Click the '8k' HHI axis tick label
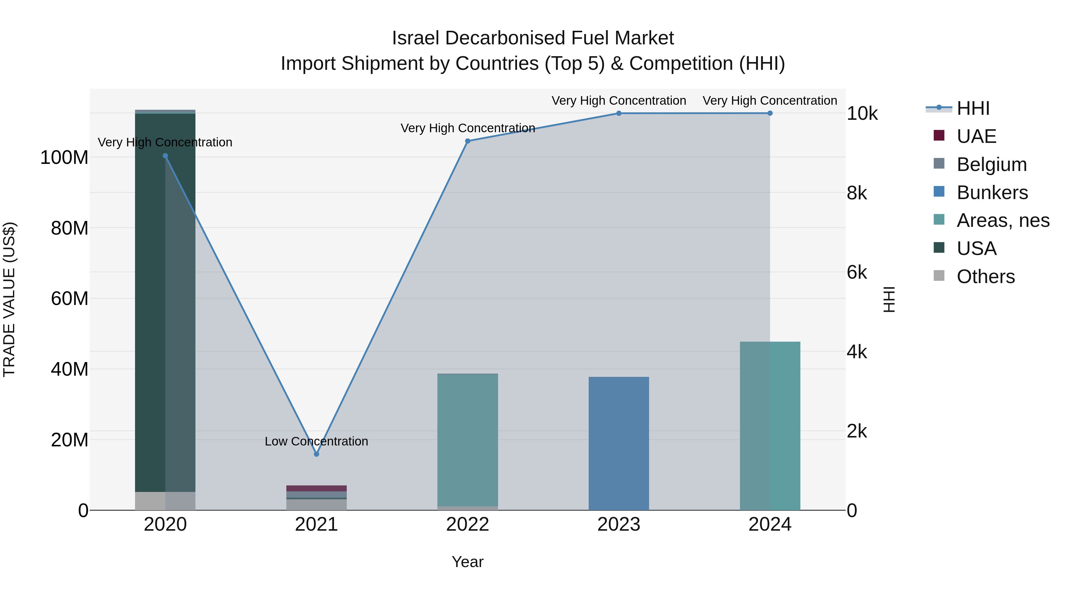The width and height of the screenshot is (1066, 599). (857, 193)
